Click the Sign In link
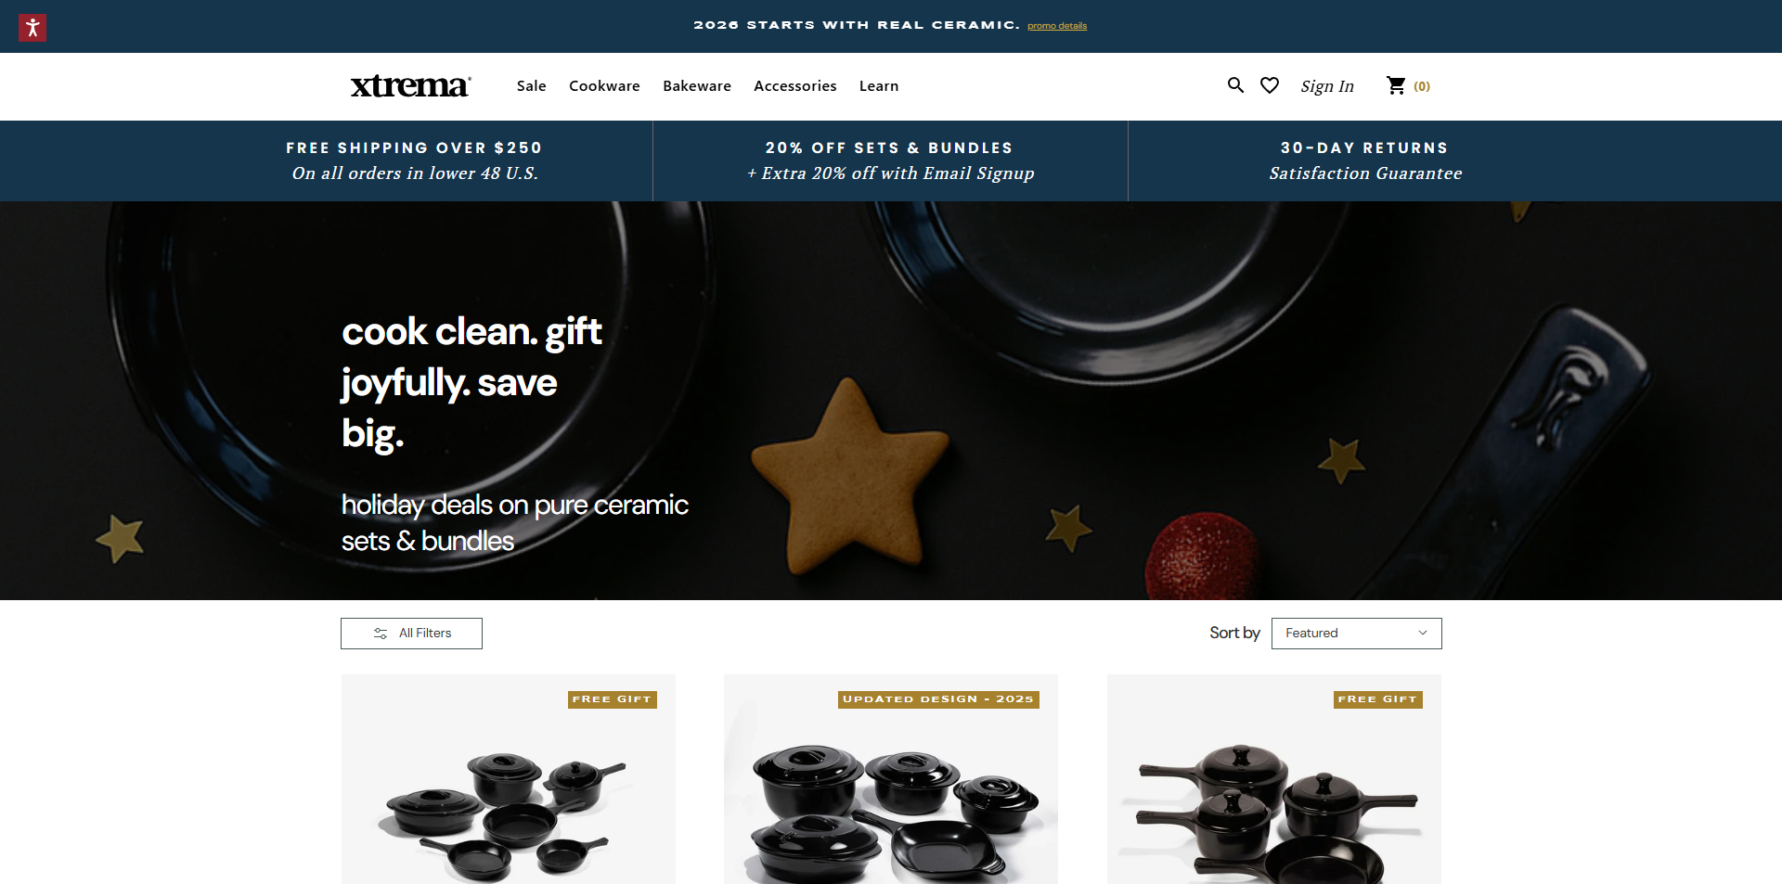 tap(1327, 86)
